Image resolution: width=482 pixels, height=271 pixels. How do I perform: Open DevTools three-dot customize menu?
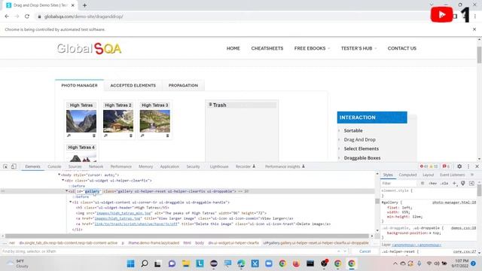click(x=468, y=166)
